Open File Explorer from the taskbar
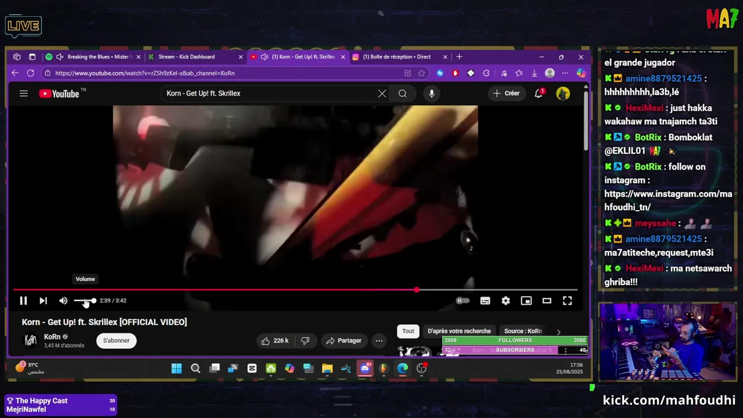This screenshot has height=418, width=743. (x=327, y=369)
